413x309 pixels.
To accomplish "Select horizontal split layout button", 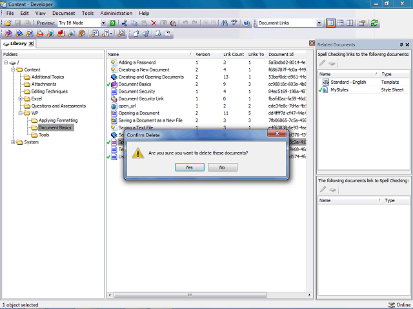I will click(340, 23).
